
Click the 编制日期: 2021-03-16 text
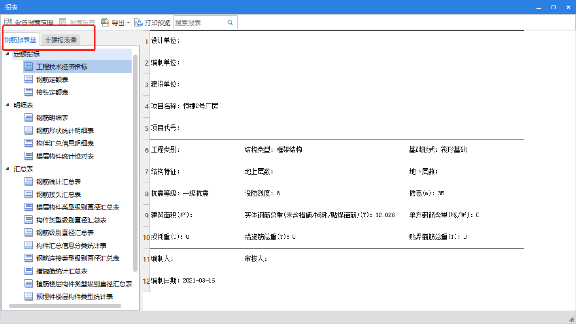tap(183, 281)
